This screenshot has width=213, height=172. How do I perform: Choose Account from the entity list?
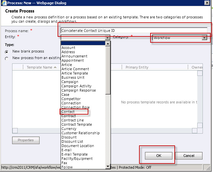point(68,48)
